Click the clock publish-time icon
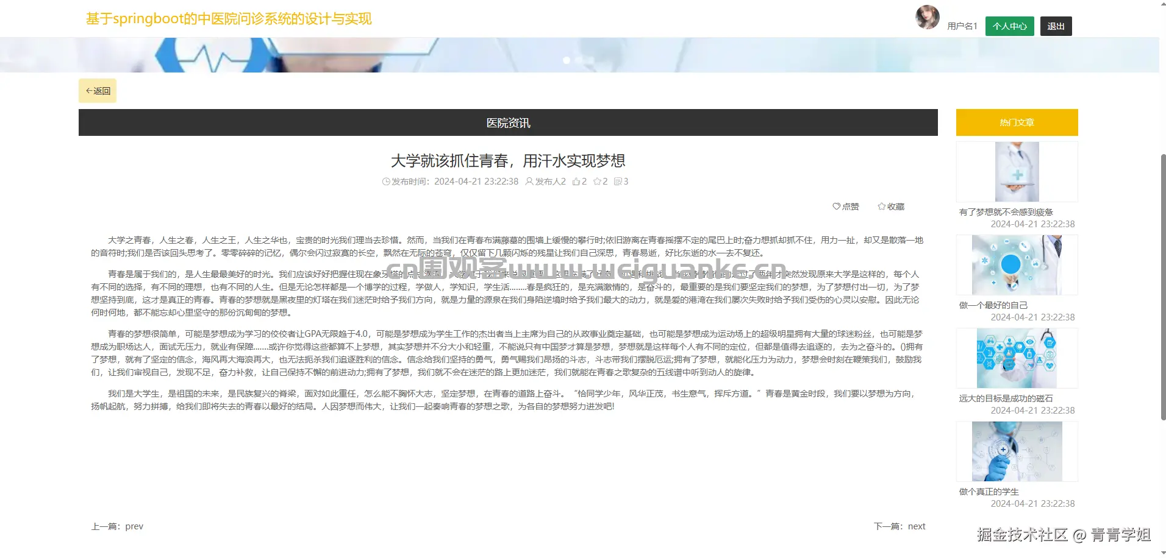Image resolution: width=1166 pixels, height=558 pixels. coord(386,182)
